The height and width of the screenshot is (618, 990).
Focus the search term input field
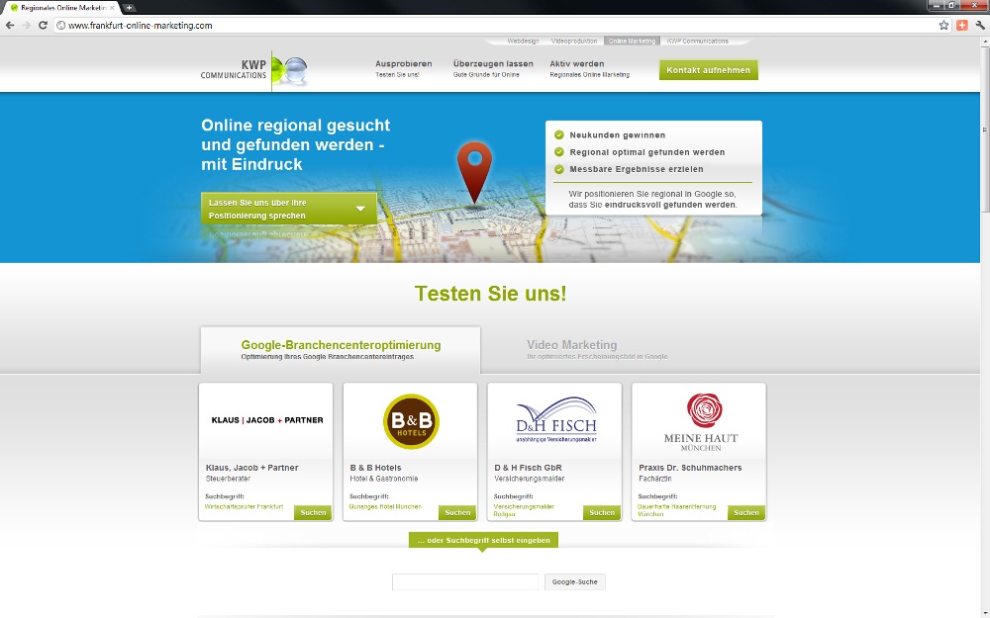(465, 581)
